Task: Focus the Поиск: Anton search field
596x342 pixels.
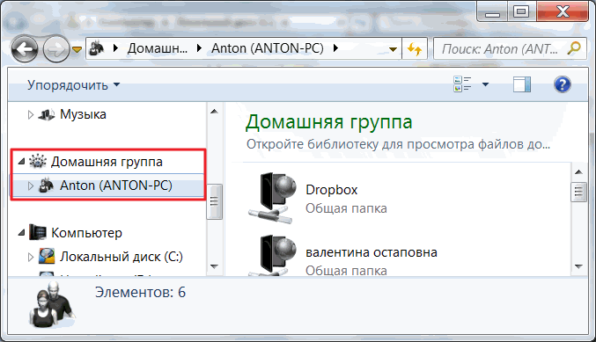Action: click(x=500, y=49)
